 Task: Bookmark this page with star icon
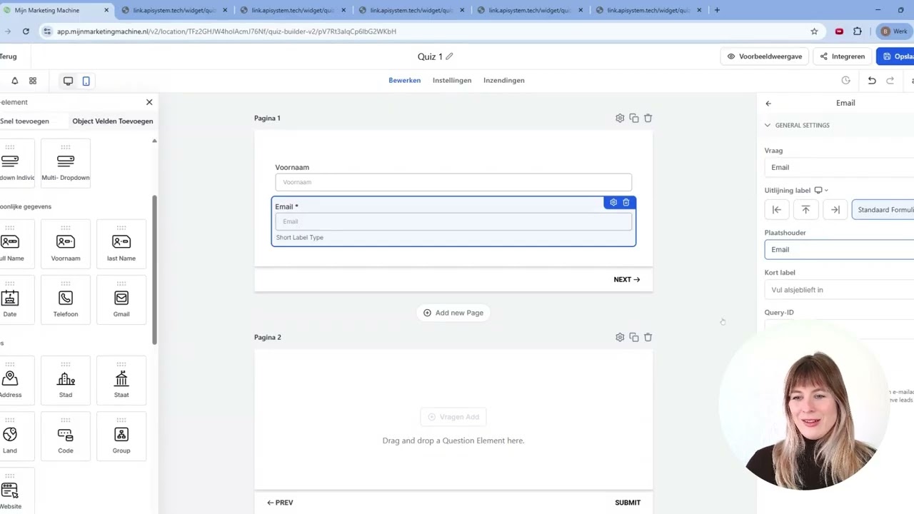pyautogui.click(x=814, y=31)
